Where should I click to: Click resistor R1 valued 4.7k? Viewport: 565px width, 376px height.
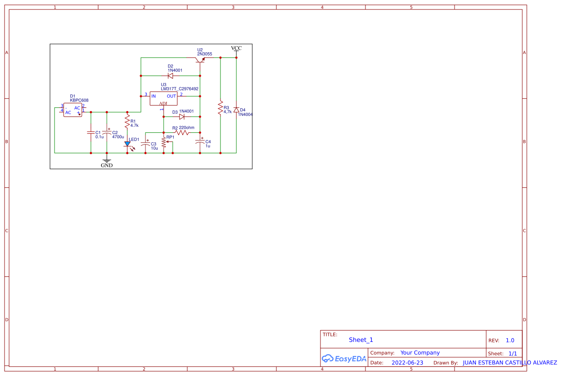click(x=127, y=123)
